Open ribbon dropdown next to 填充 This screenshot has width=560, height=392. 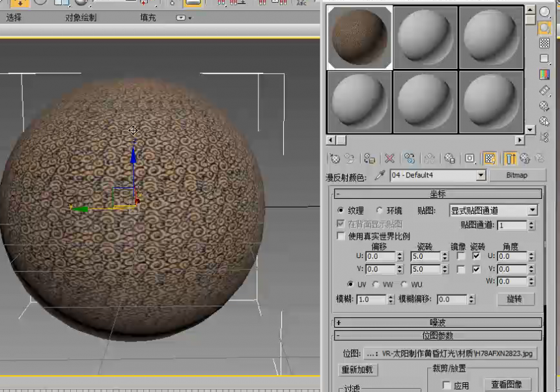[184, 18]
